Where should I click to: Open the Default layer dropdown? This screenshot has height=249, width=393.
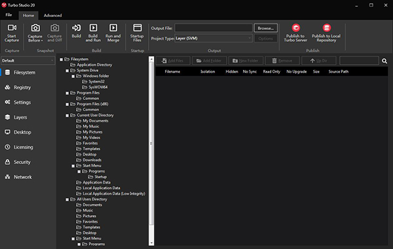[x=28, y=61]
